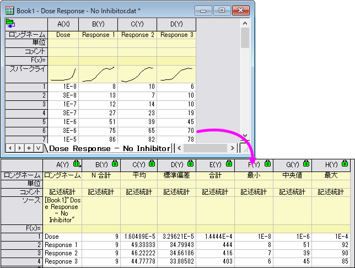Screen dimensions: 355x268
Task: Click the cell with value 70 in Response 3
Action: (176, 131)
